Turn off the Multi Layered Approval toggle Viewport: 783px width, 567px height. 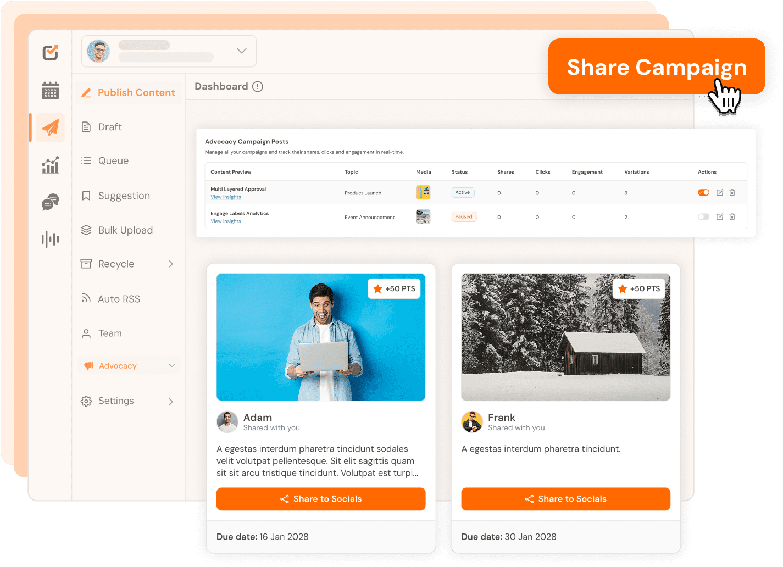tap(703, 192)
